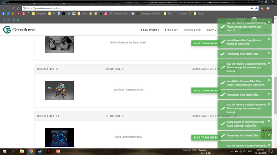Send trade offer for Jewels of Teardrop Ice Set

pos(206,90)
